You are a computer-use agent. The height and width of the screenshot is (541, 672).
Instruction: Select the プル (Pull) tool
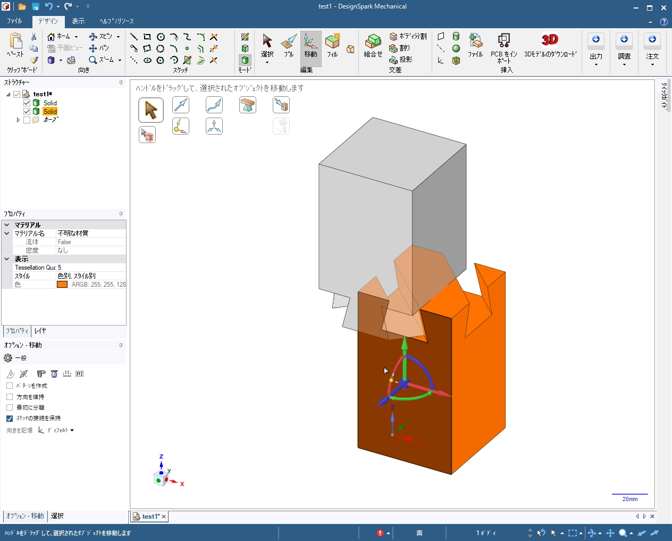[x=289, y=45]
